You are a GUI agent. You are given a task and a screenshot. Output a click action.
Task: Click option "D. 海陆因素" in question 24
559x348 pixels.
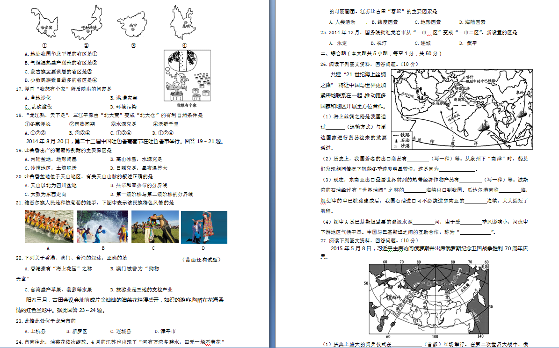[x=472, y=22]
